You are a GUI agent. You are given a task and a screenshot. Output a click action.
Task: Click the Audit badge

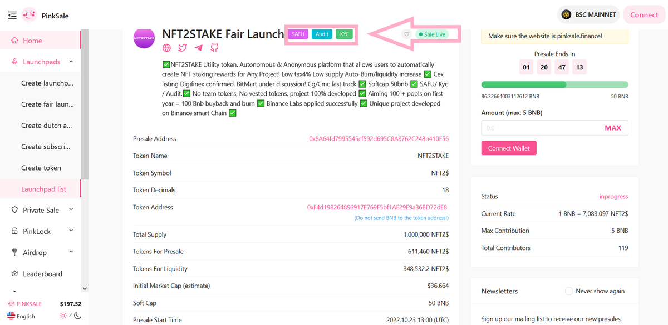[x=322, y=34]
